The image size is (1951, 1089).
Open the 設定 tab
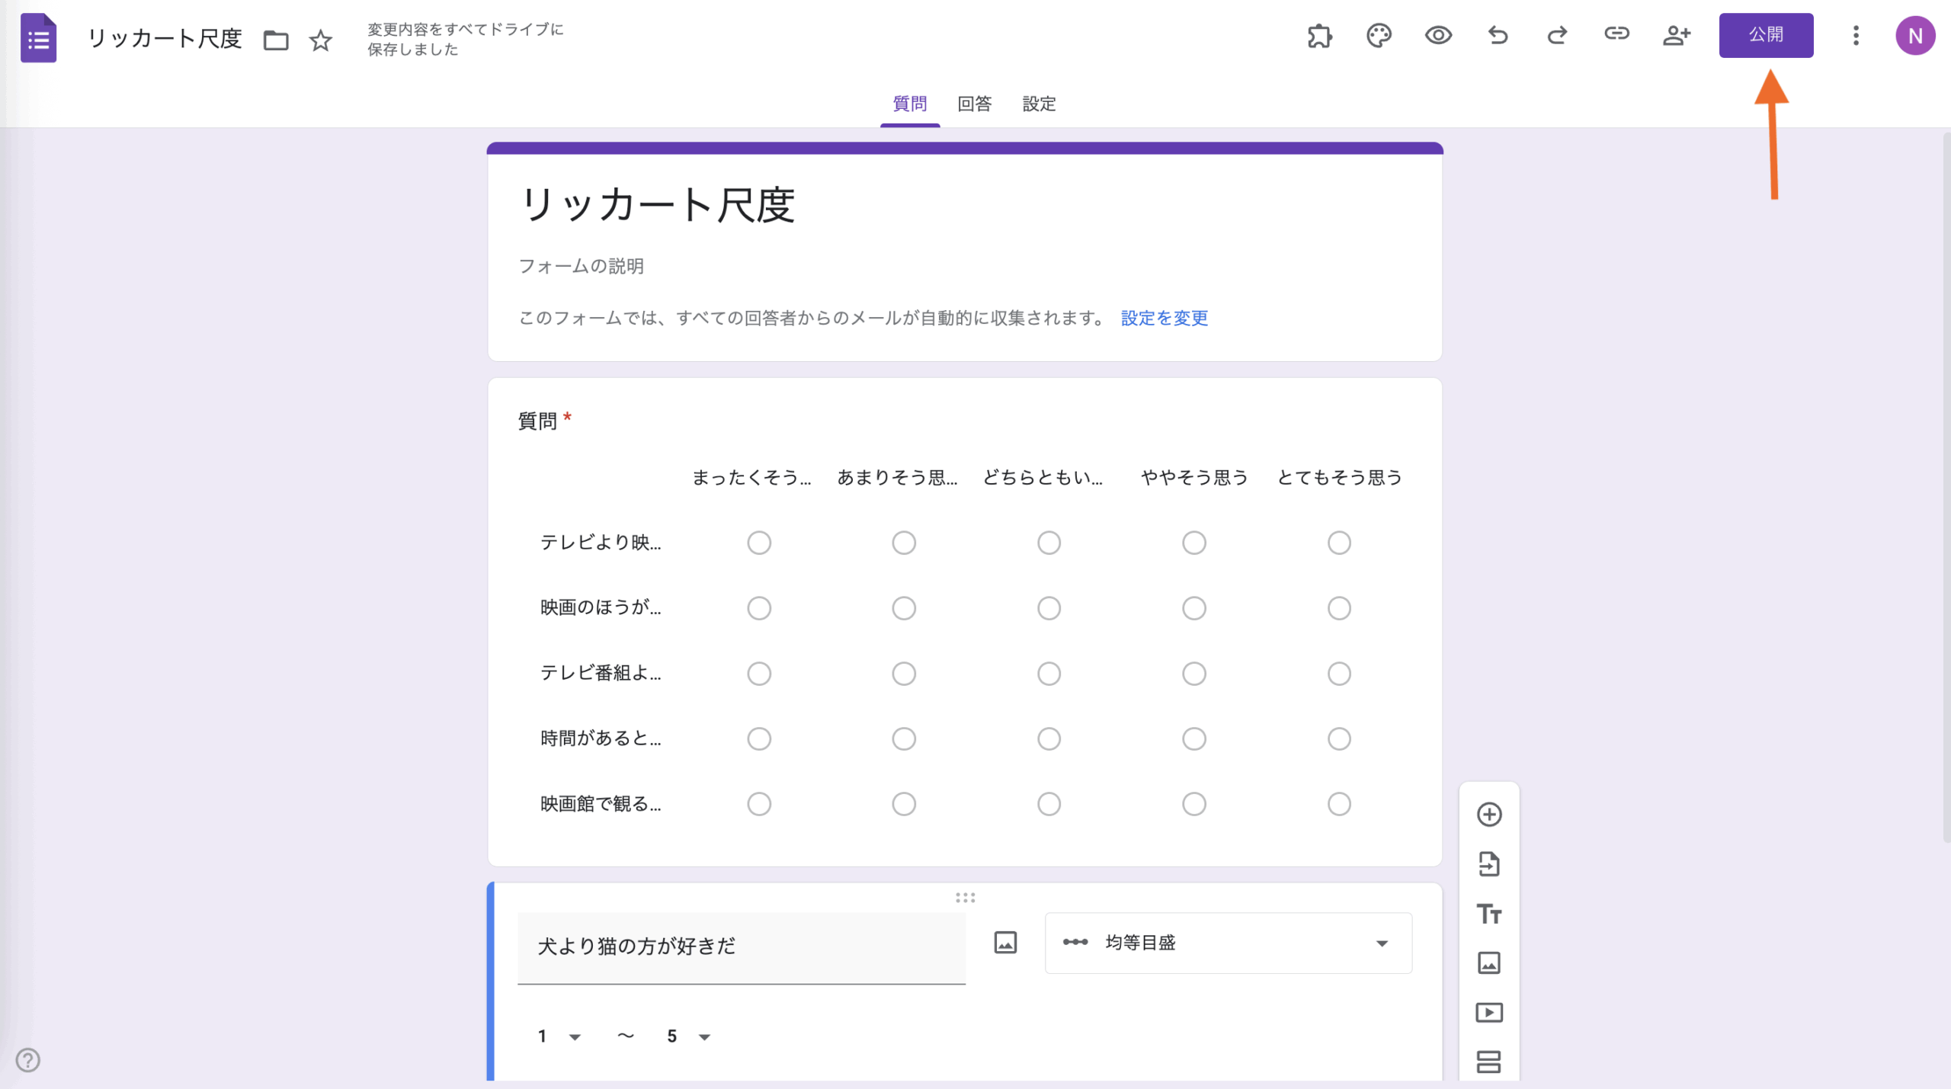pos(1038,104)
